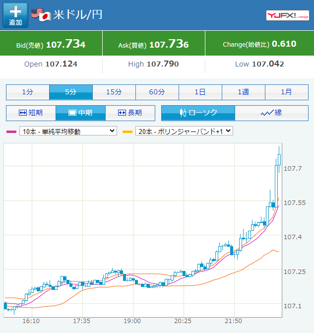Click the pink indicator color swatch
Image resolution: width=314 pixels, height=333 pixels.
11,132
